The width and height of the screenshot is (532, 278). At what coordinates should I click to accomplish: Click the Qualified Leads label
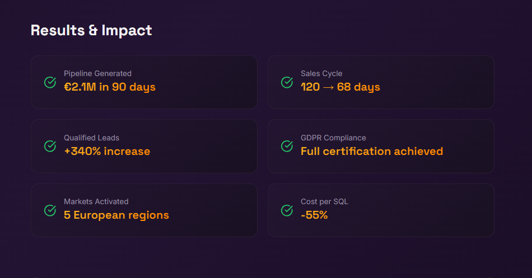coord(91,138)
